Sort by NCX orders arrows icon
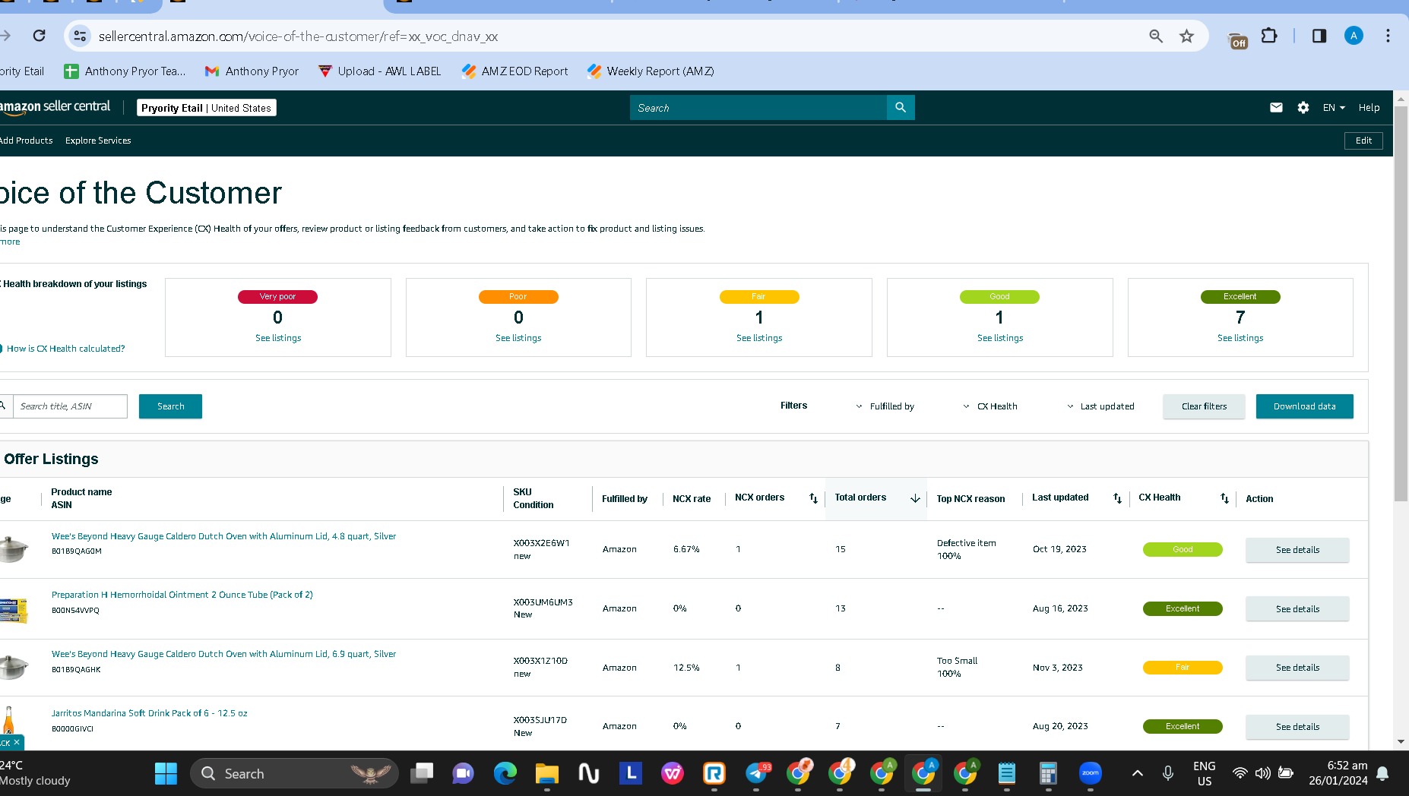1409x796 pixels. click(x=813, y=498)
